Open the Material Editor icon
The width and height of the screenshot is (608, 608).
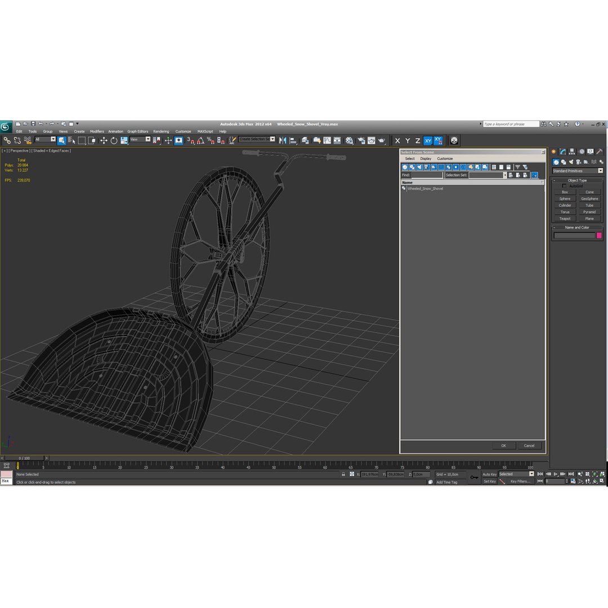(350, 140)
